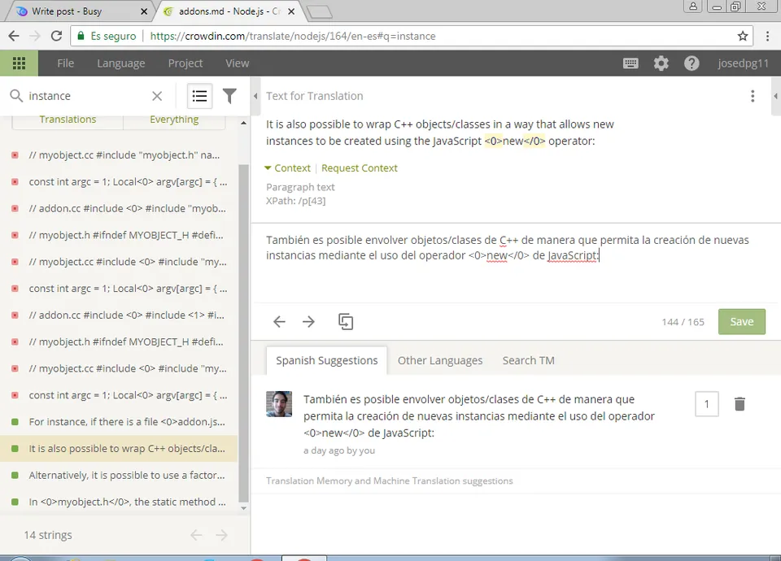This screenshot has width=781, height=561.
Task: Open a new browser tab
Action: click(x=319, y=12)
